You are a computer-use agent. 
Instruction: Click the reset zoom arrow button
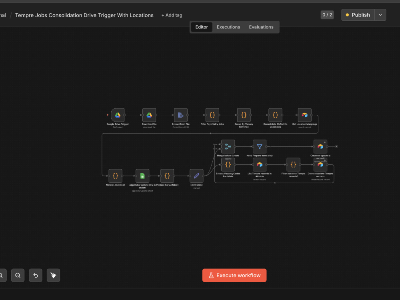[x=36, y=275]
